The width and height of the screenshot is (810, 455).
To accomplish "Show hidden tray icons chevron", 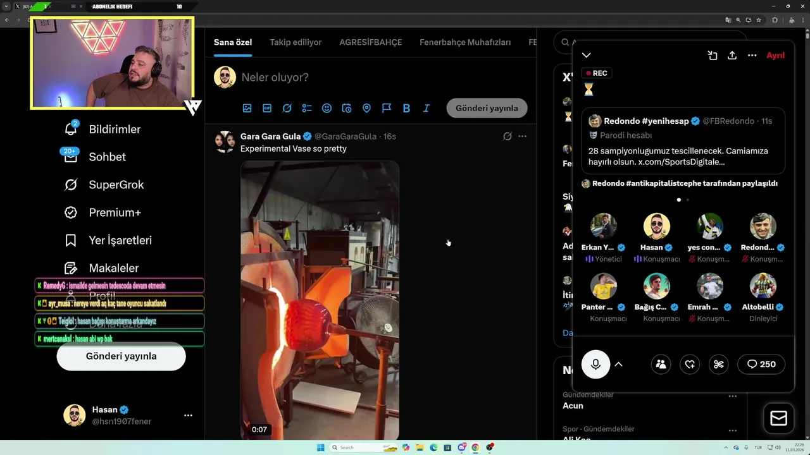I will [726, 447].
